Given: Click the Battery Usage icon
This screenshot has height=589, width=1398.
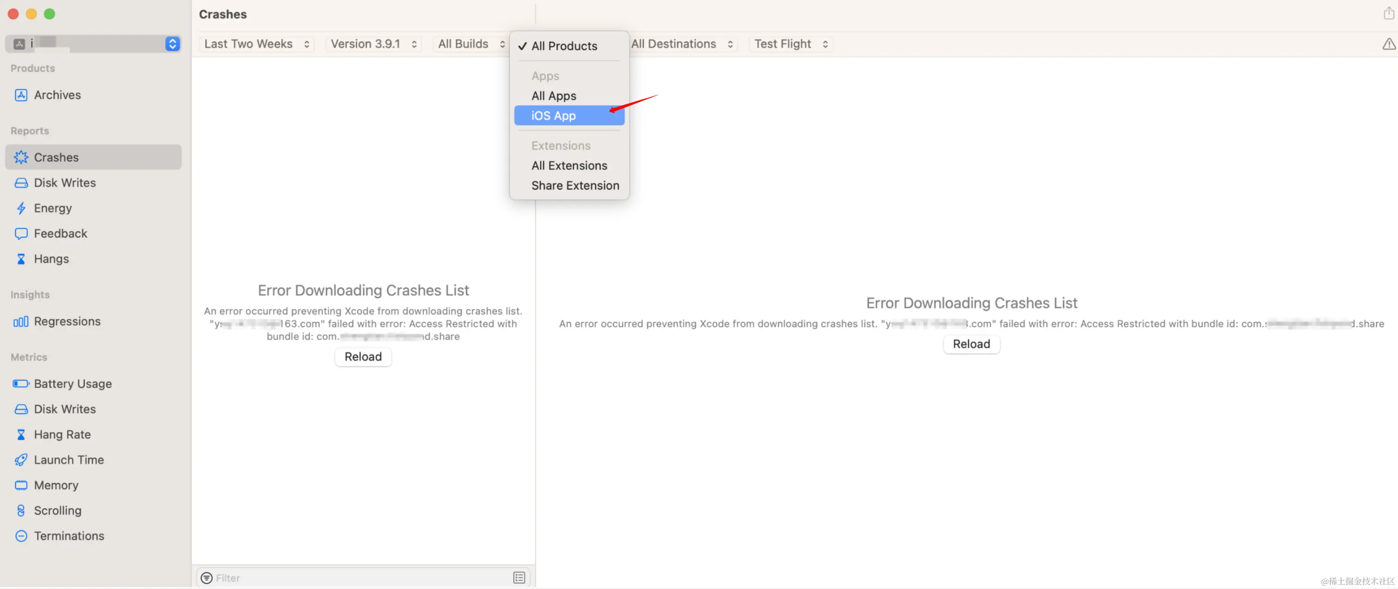Looking at the screenshot, I should click(21, 384).
